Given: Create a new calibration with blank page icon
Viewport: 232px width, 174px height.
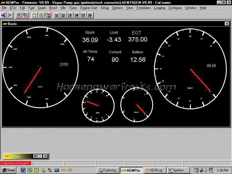Looking at the screenshot, I should pos(35,15).
